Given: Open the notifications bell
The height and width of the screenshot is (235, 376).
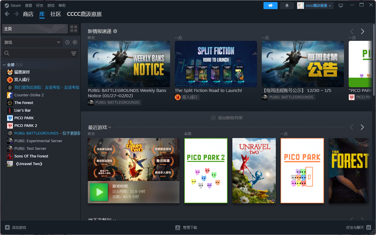Looking at the screenshot, I should (287, 6).
